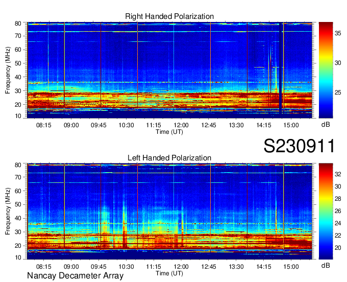Click the Left Handed plot's color scale bar
The image size is (347, 282).
click(x=326, y=212)
